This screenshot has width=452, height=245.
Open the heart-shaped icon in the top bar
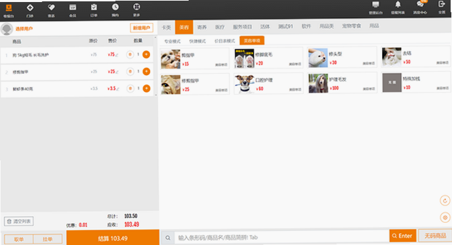[51, 11]
